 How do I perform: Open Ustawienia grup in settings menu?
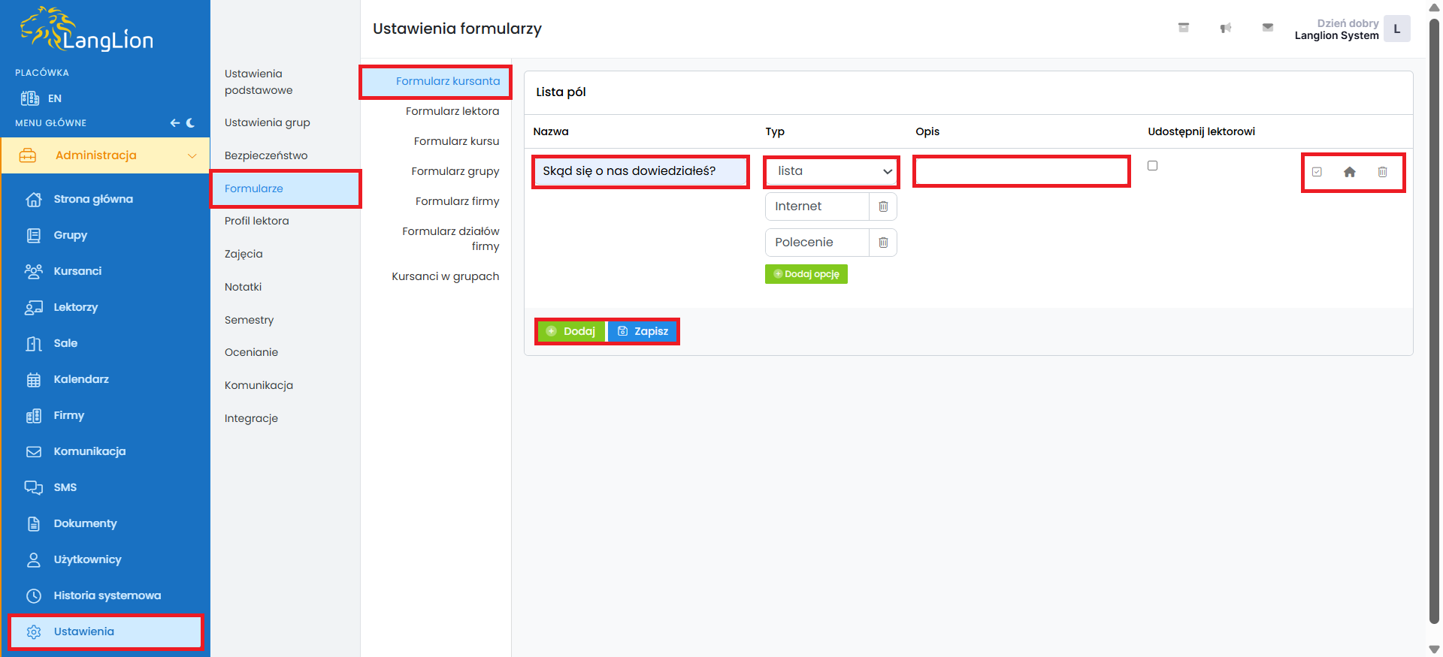pyautogui.click(x=267, y=122)
